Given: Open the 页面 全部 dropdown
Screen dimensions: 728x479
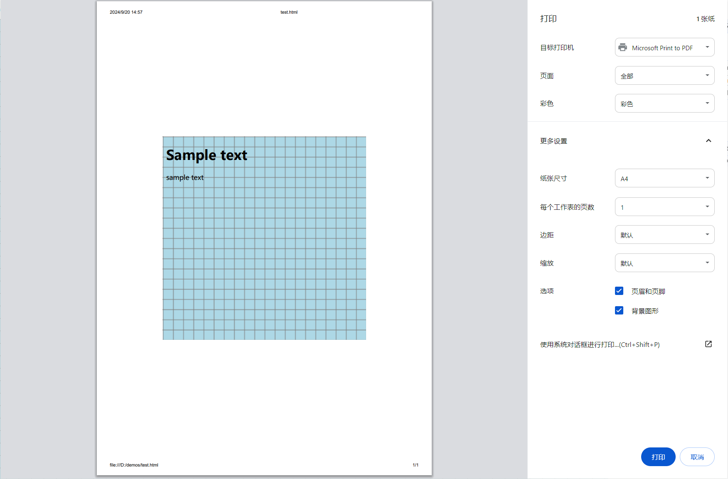Looking at the screenshot, I should (664, 76).
